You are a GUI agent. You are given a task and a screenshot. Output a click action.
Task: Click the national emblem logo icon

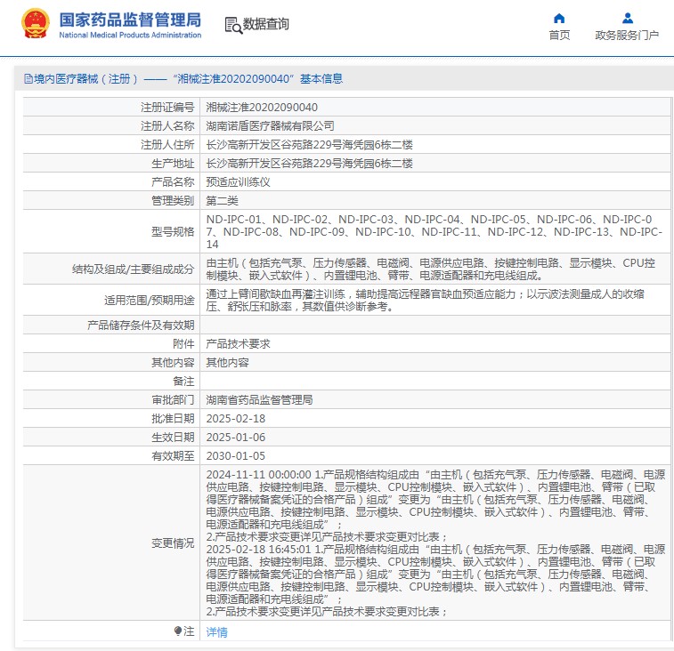[x=36, y=25]
